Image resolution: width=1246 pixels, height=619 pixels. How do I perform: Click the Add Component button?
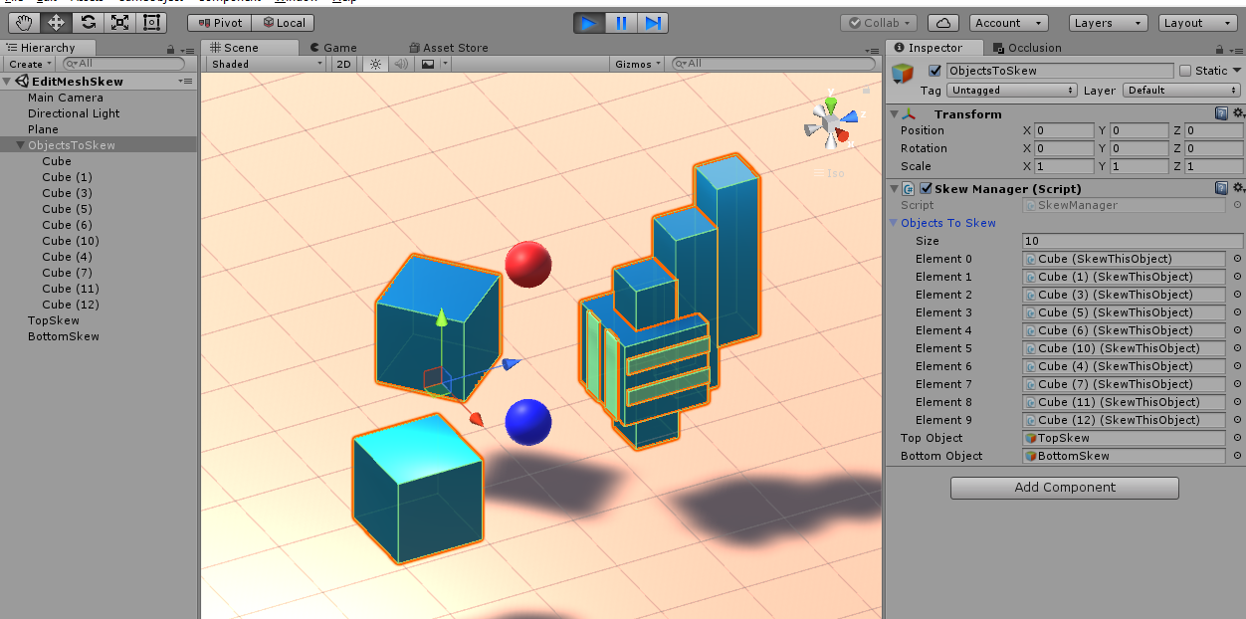[1064, 488]
